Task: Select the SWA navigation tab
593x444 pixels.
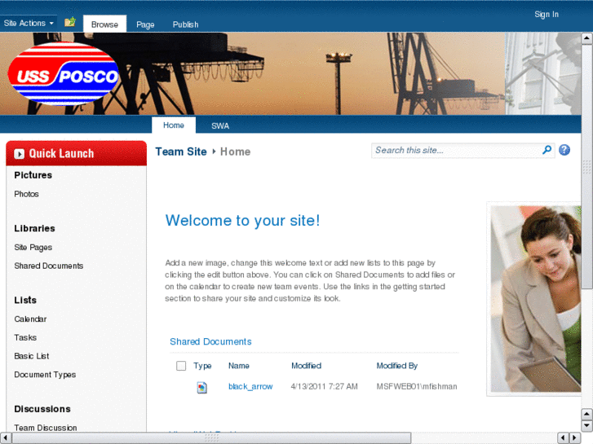Action: click(220, 125)
